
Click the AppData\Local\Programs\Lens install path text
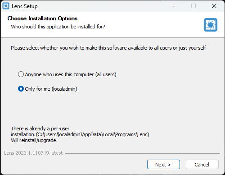coord(93,134)
